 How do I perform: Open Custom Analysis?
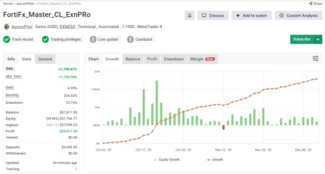pyautogui.click(x=298, y=15)
